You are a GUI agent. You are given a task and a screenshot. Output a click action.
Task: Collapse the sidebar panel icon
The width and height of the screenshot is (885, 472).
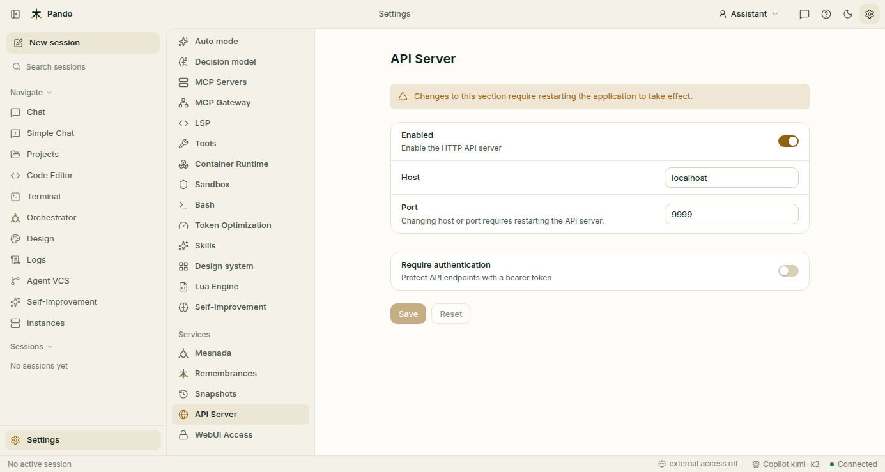point(15,14)
